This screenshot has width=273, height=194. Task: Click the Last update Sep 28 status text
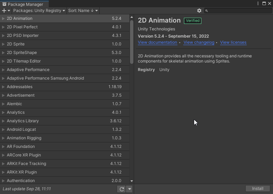click(x=27, y=189)
